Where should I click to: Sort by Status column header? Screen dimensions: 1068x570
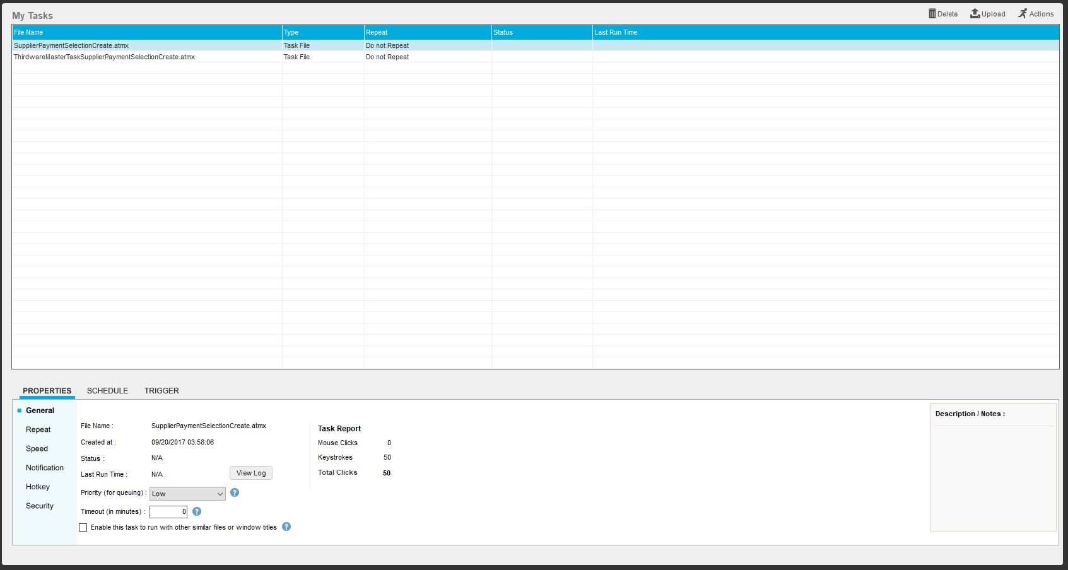(542, 32)
